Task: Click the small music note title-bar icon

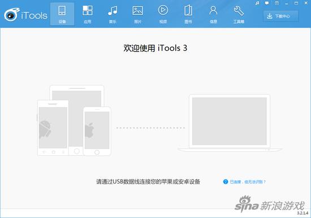Action: click(257, 3)
